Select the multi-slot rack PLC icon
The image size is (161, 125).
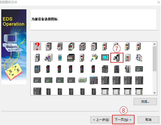tap(82, 80)
